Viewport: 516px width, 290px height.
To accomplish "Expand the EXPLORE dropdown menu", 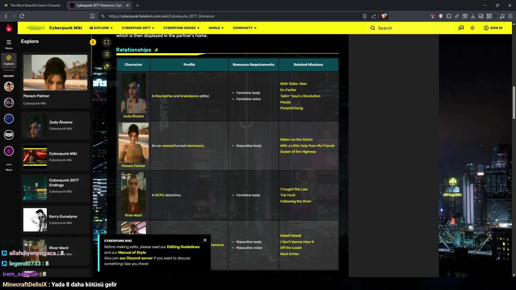I will (101, 28).
